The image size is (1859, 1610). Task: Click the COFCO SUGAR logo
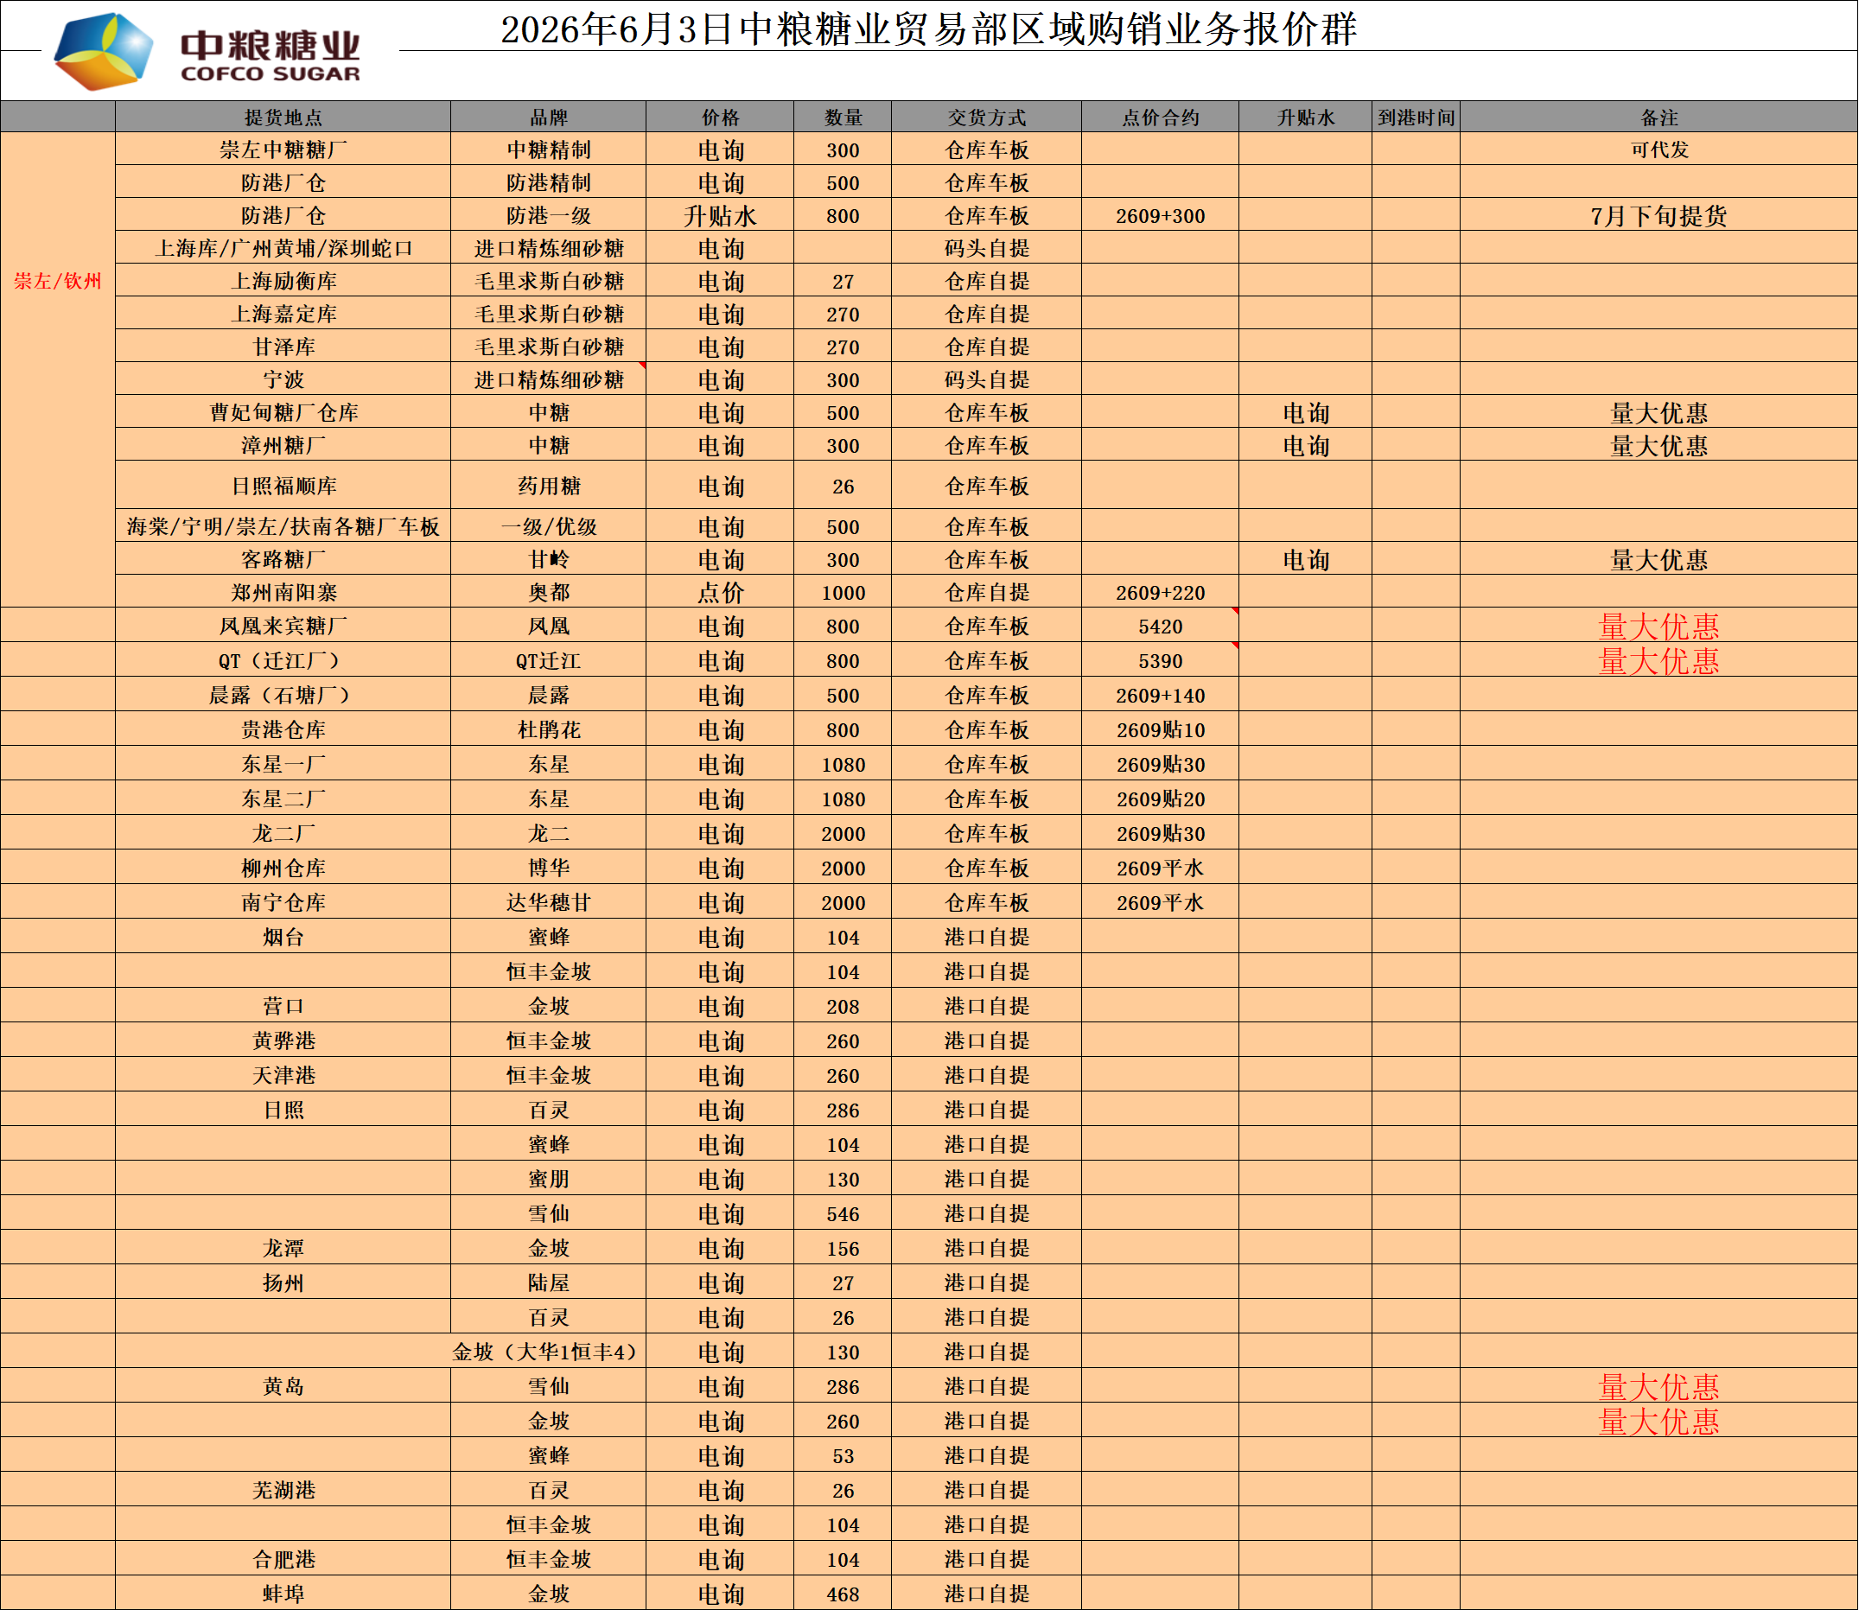pos(207,51)
